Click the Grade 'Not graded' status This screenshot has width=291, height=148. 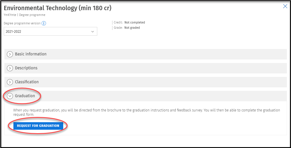(x=132, y=28)
